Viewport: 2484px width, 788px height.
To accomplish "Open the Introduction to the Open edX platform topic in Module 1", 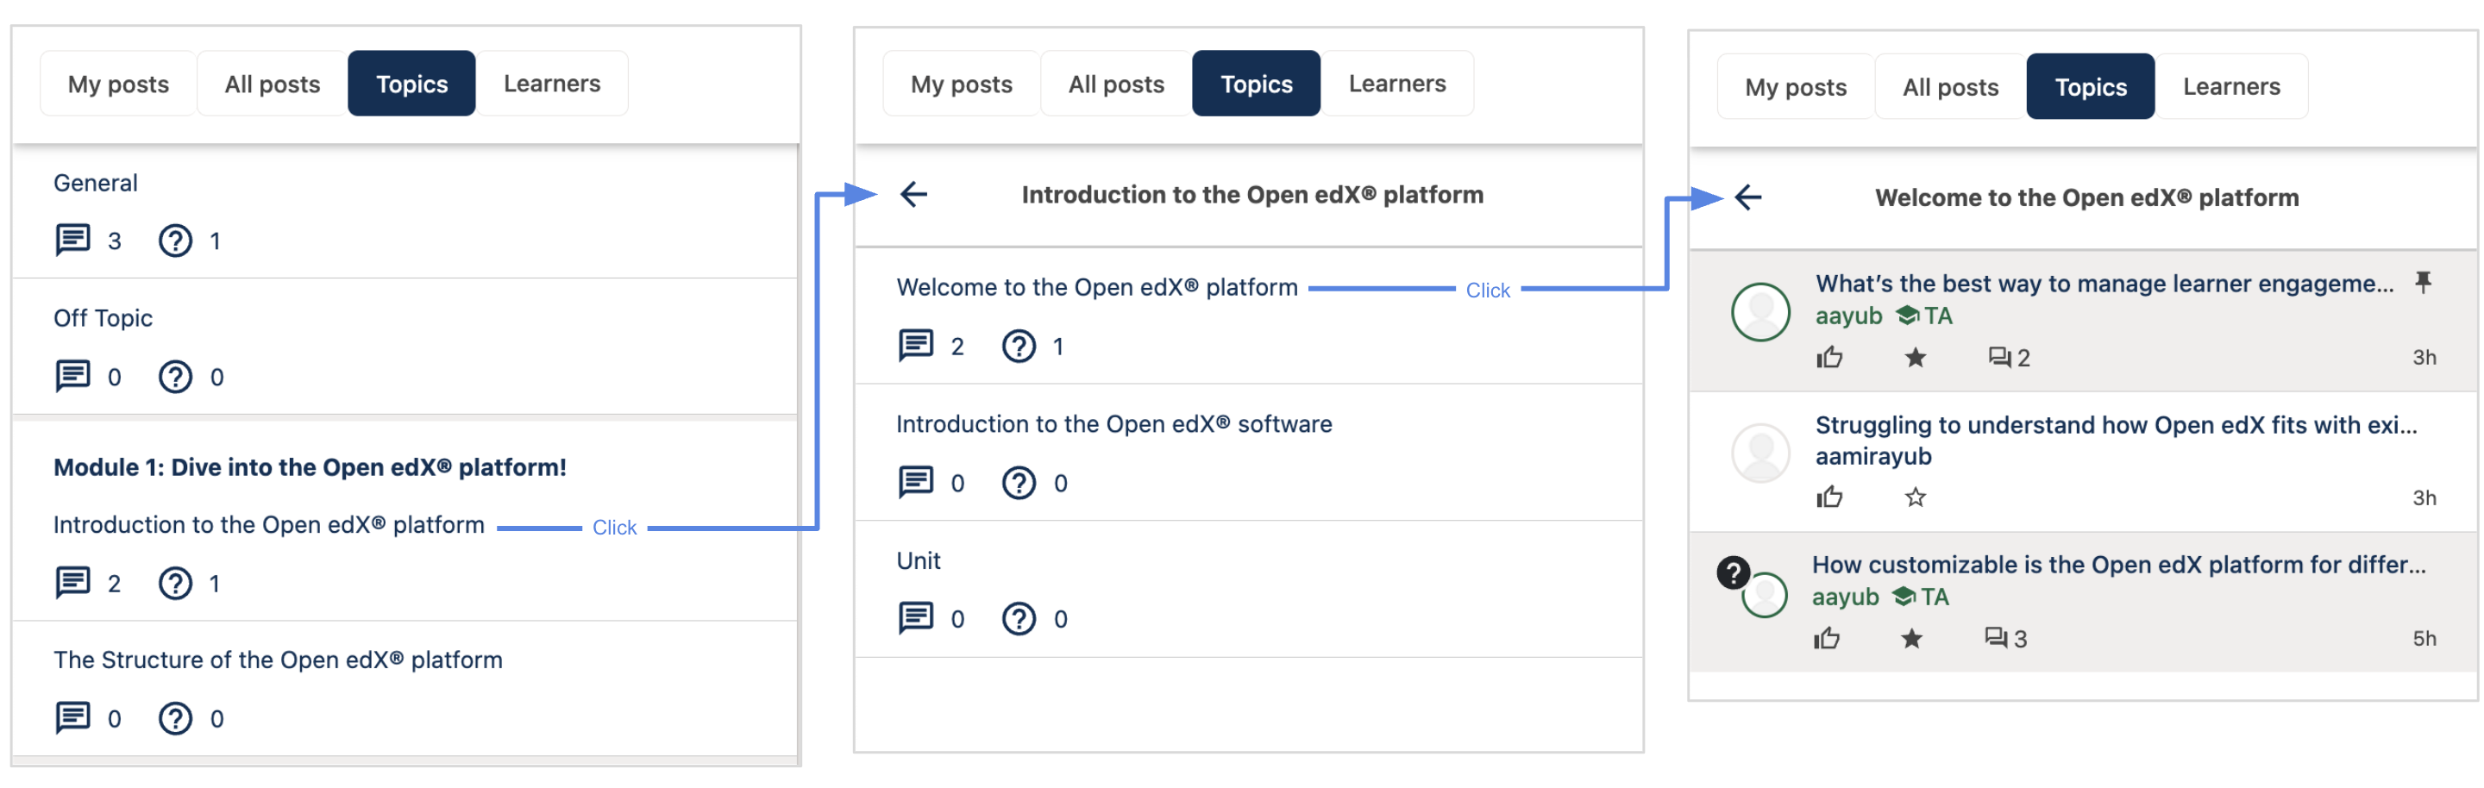I will [269, 525].
